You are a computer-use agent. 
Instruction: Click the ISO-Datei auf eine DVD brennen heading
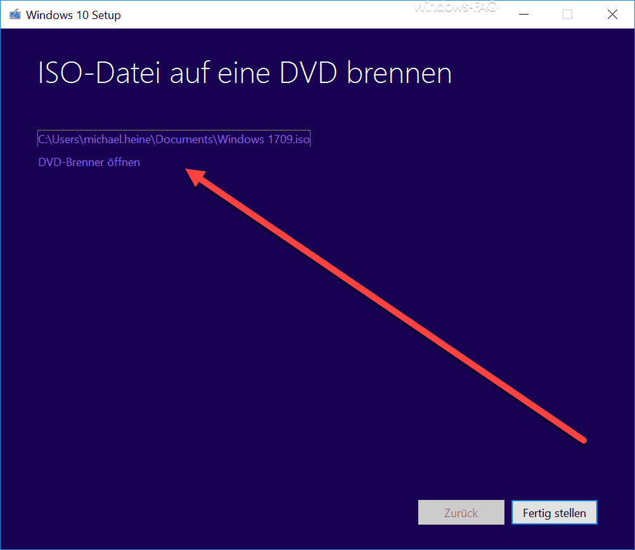tap(245, 74)
